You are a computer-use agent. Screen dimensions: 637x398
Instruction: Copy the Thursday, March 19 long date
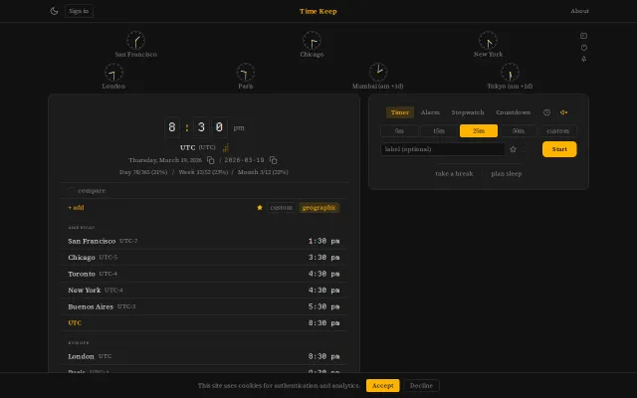tap(210, 160)
